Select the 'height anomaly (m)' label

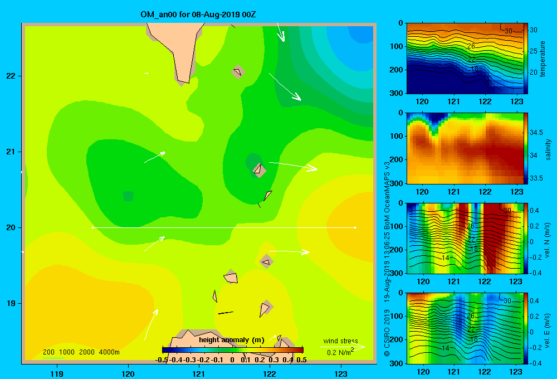[232, 340]
